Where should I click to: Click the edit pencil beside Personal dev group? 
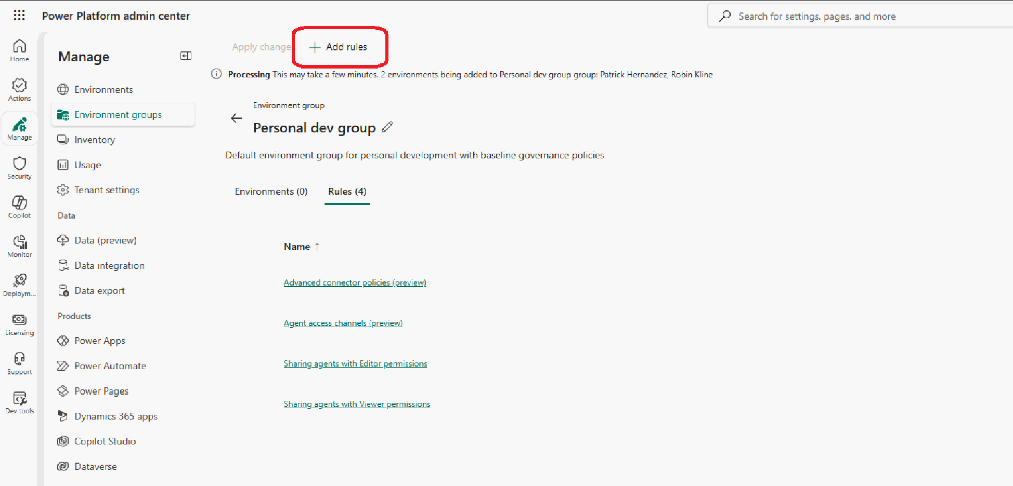coord(387,127)
